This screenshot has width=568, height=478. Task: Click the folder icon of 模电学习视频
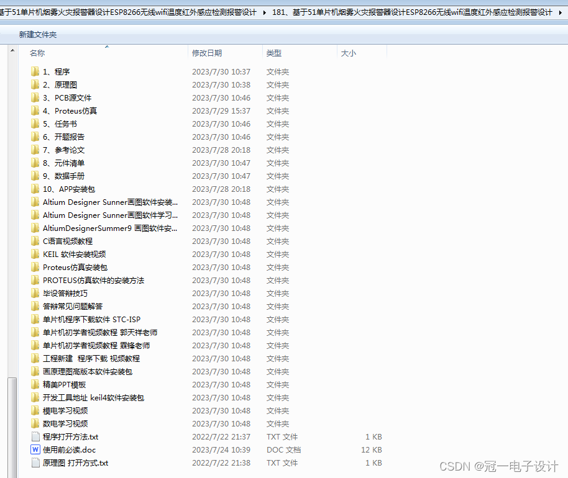click(x=35, y=410)
